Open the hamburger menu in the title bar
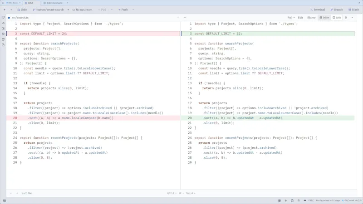Screen dimensions: 363x204 click(3, 3)
